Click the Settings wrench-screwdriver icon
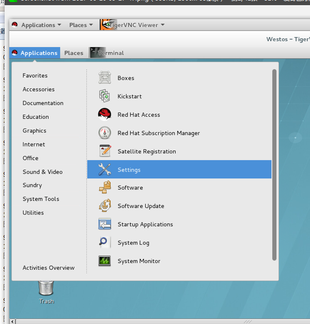310x324 pixels. (105, 169)
